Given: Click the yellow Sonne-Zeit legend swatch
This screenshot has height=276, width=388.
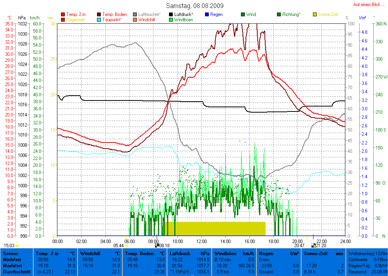Looking at the screenshot, I should coord(315,15).
